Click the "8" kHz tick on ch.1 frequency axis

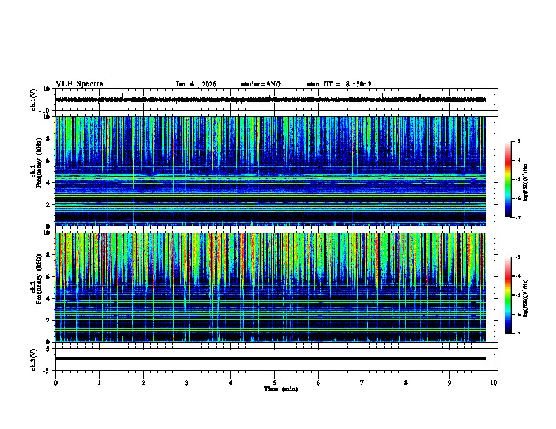click(49, 139)
